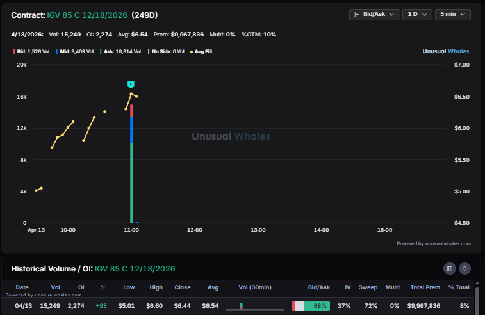The image size is (485, 315).
Task: Click the Historical Volume contract name link
Action: pos(135,269)
